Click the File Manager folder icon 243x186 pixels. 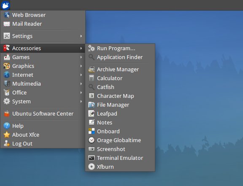pos(92,105)
